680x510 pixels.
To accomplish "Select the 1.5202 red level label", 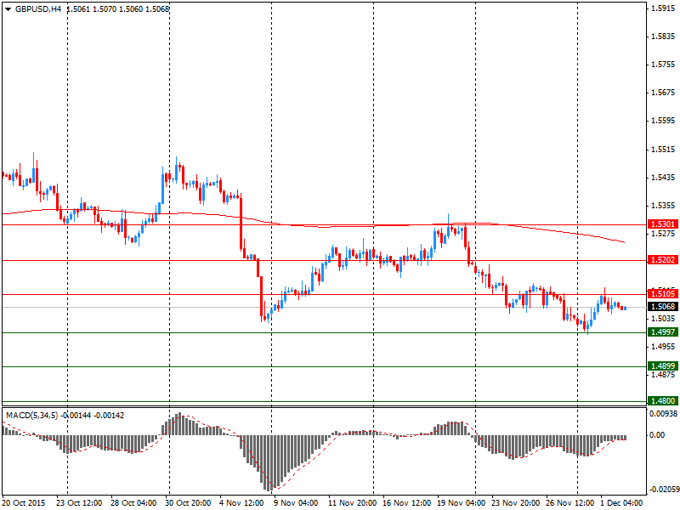I will pos(662,260).
